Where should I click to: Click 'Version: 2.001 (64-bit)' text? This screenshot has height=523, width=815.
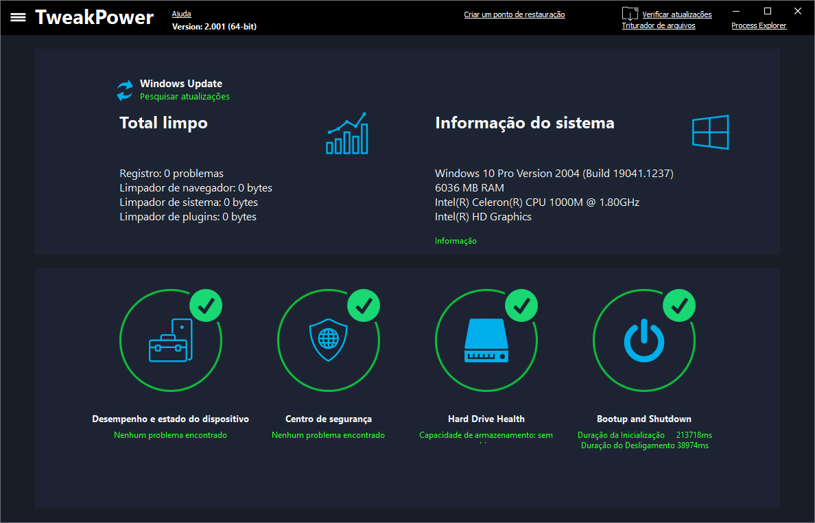click(x=214, y=27)
